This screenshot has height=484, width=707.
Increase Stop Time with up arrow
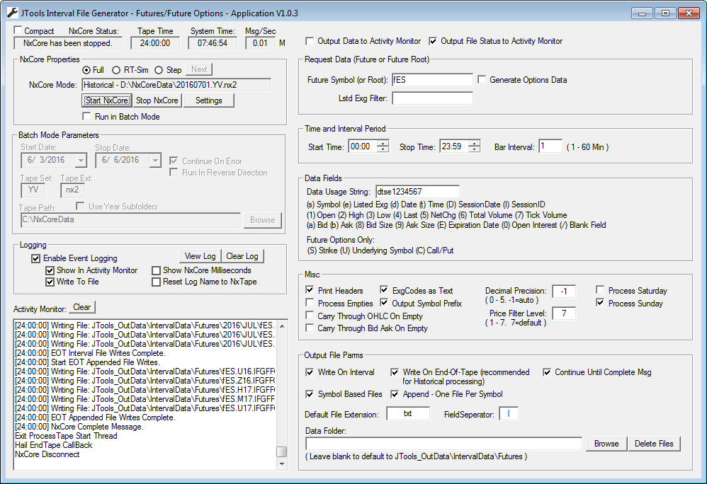[475, 144]
